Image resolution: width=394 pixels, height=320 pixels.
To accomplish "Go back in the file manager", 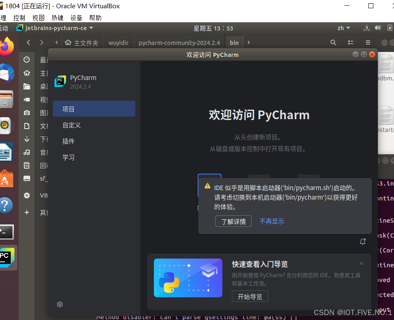I will point(28,42).
